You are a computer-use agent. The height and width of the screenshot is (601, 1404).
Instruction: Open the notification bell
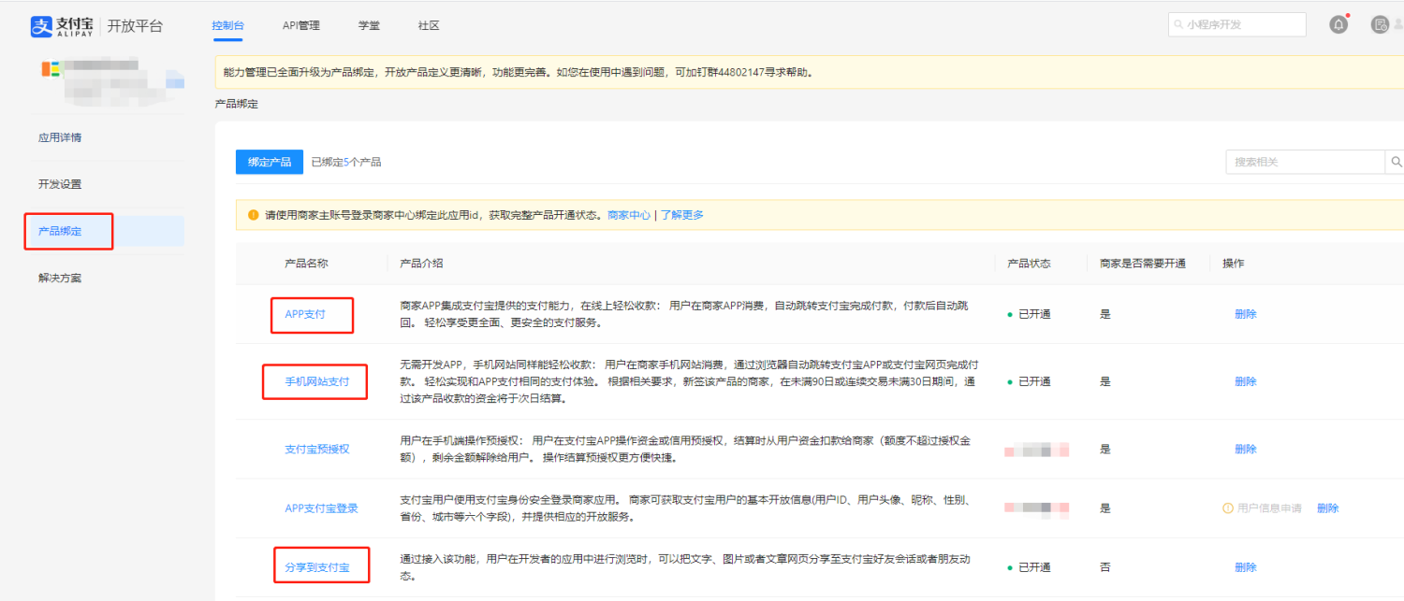(x=1338, y=25)
